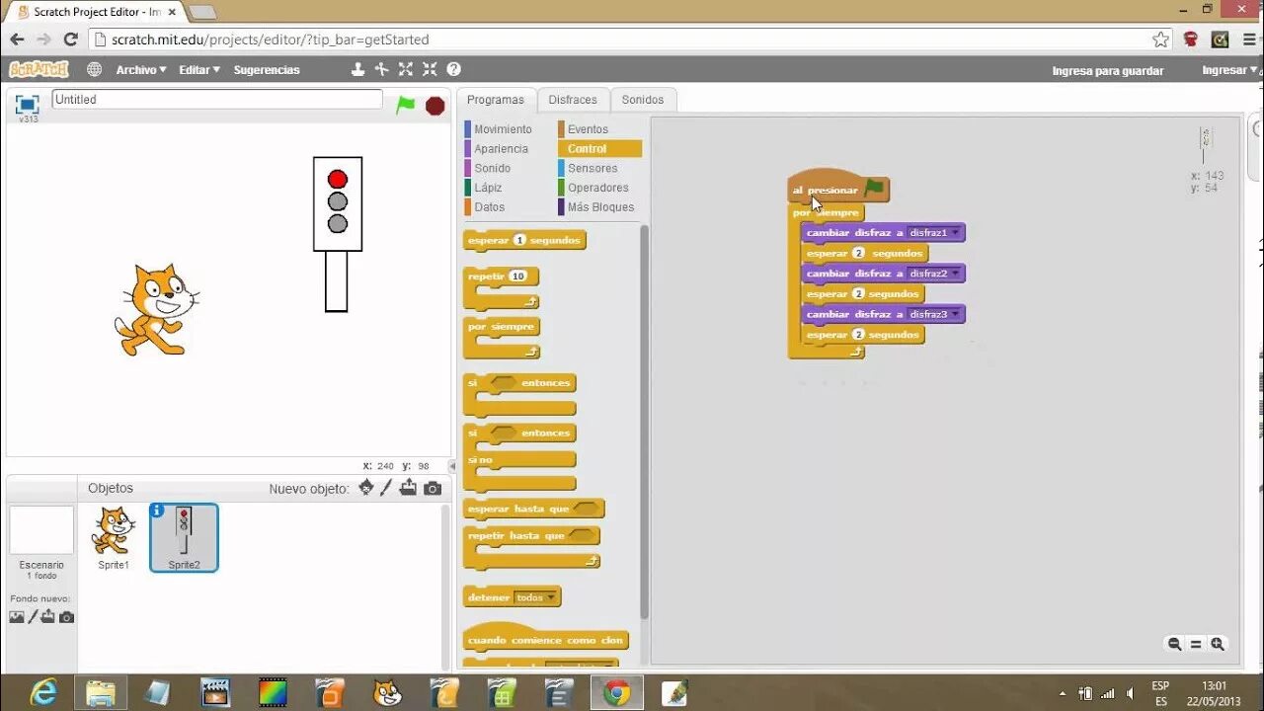Collapse stage with the small arrow expander
This screenshot has width=1264, height=711.
(x=453, y=466)
